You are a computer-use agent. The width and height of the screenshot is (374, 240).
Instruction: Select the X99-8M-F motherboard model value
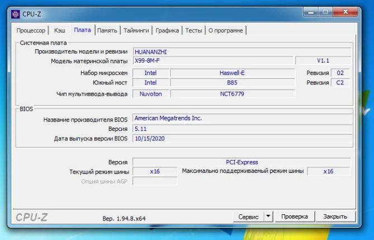pyautogui.click(x=213, y=60)
